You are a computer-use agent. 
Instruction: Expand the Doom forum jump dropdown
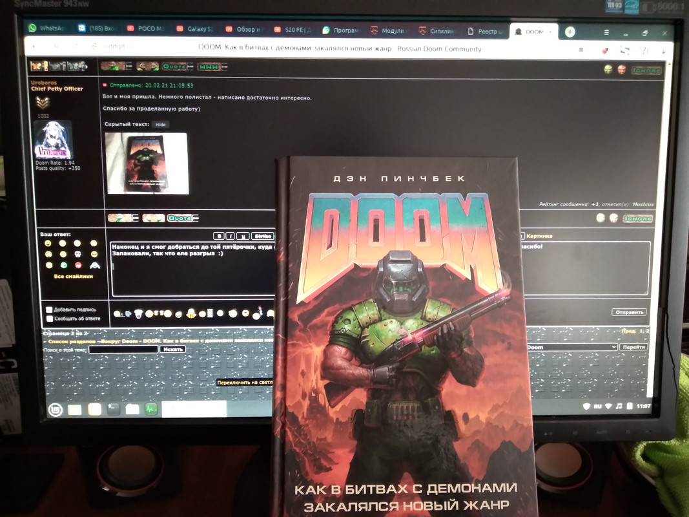pos(571,347)
